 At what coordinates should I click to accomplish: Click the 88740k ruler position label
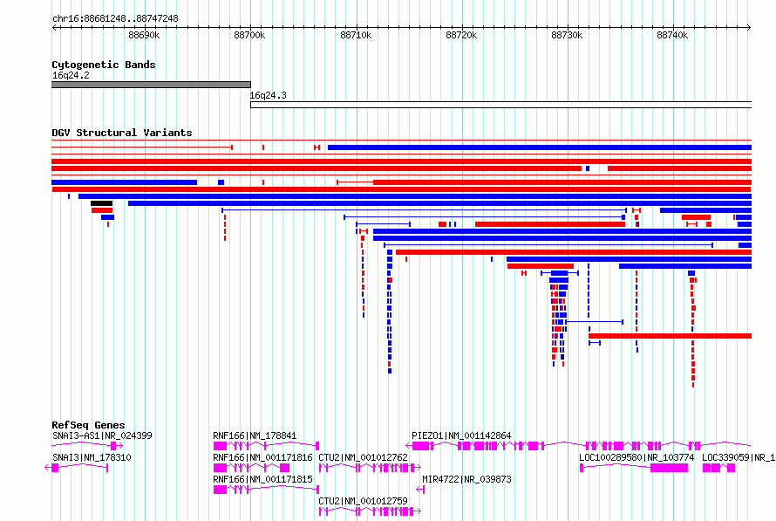tap(672, 35)
